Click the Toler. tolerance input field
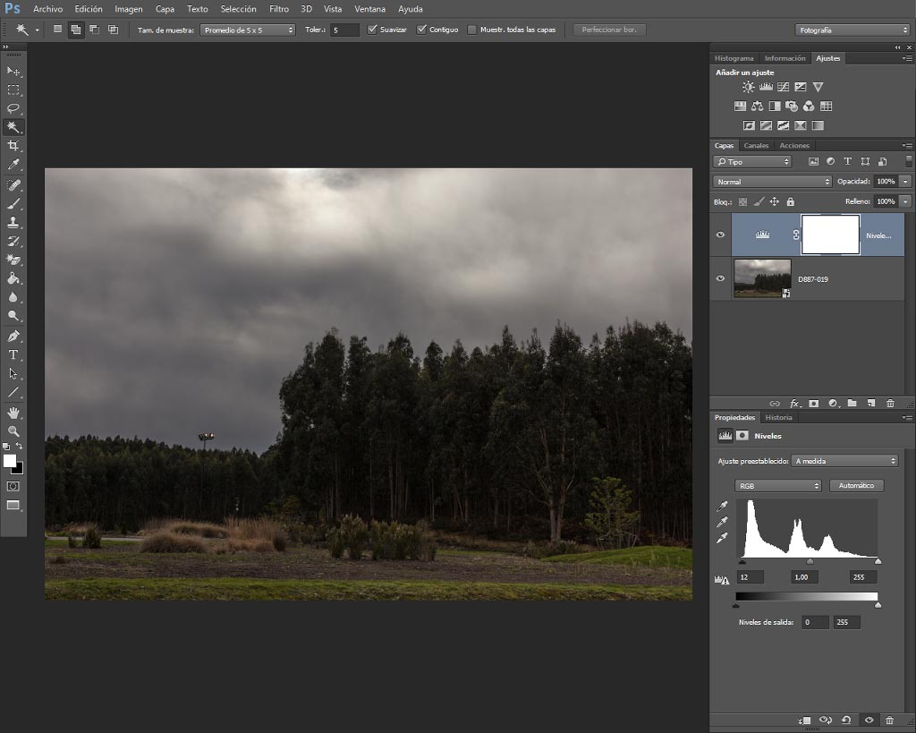 (x=344, y=30)
